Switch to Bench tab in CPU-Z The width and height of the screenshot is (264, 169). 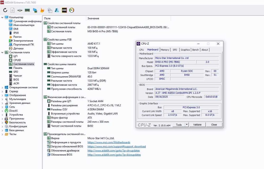click(195, 50)
